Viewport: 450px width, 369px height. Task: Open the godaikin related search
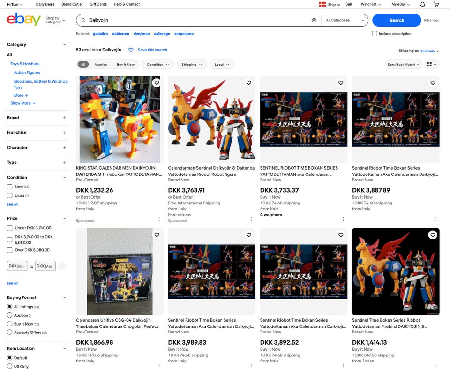tap(100, 34)
